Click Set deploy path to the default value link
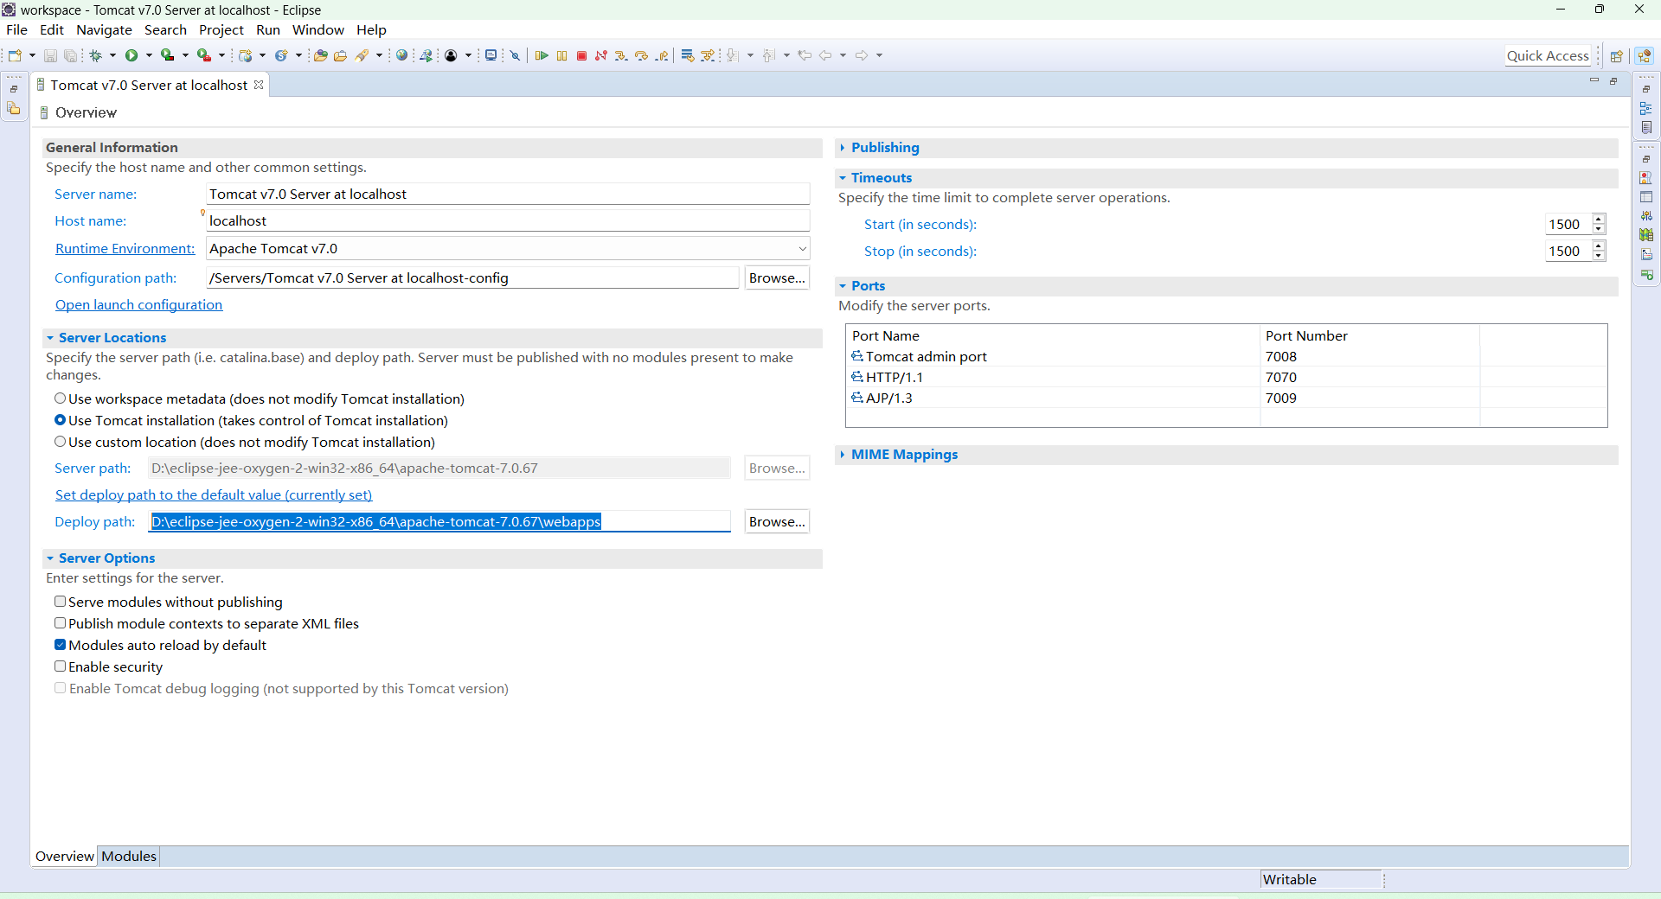Image resolution: width=1661 pixels, height=899 pixels. [214, 495]
